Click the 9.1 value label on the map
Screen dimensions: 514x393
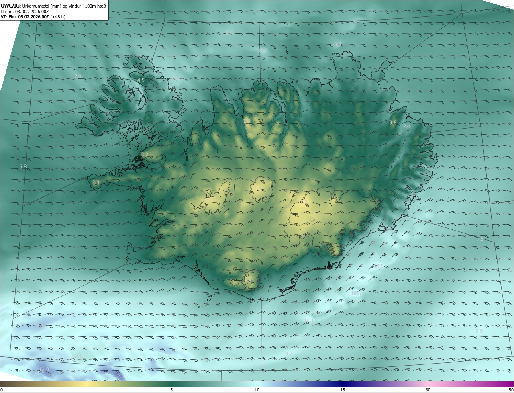point(78,356)
